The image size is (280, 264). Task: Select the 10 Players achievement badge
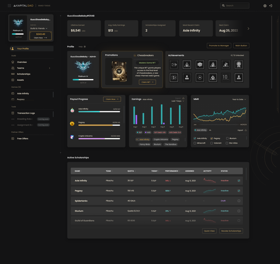click(x=225, y=77)
